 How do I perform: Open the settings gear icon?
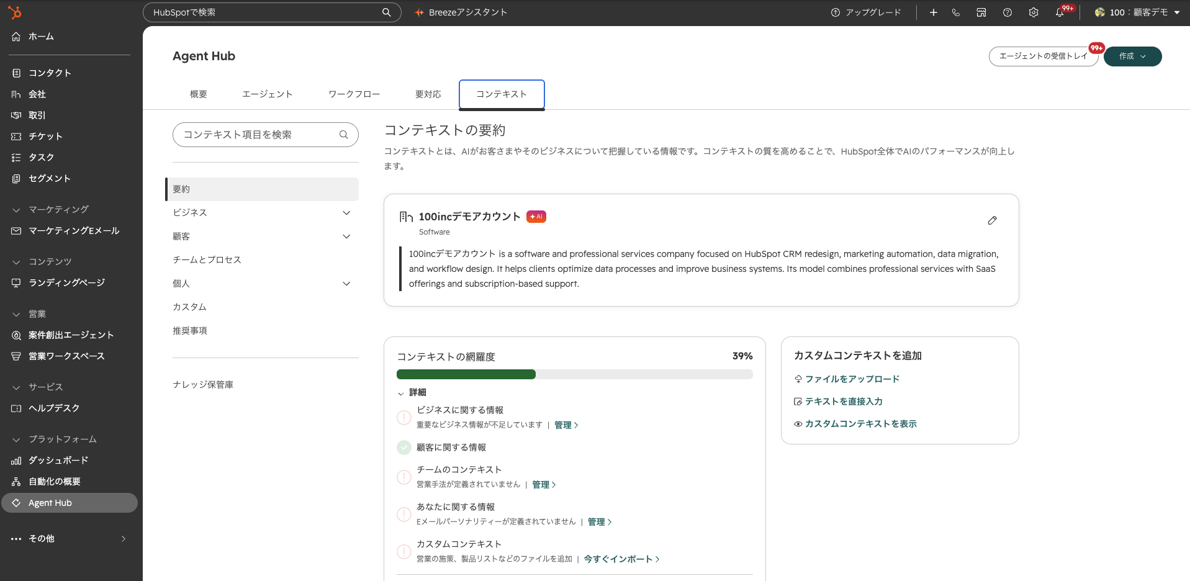[1034, 12]
